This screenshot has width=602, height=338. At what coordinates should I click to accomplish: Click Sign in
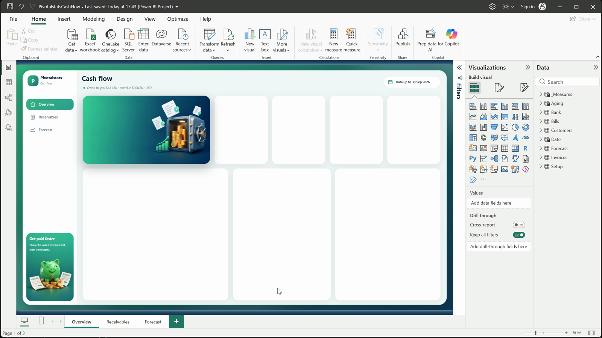[x=528, y=6]
